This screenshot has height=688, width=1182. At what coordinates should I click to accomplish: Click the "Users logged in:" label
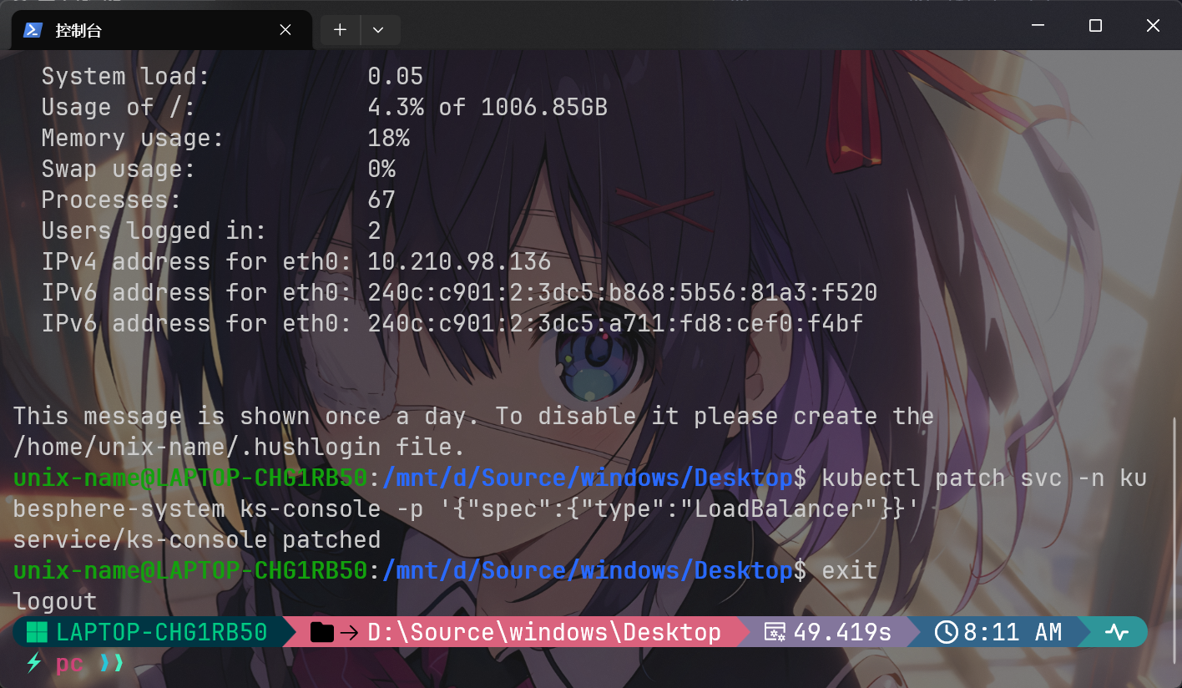(x=154, y=231)
